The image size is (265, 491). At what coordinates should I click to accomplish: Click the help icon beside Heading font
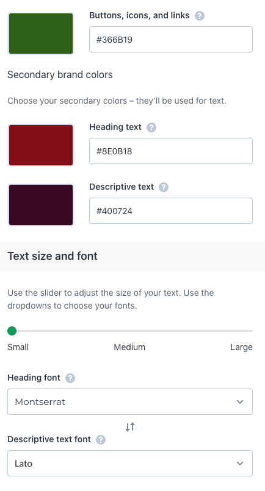(70, 378)
